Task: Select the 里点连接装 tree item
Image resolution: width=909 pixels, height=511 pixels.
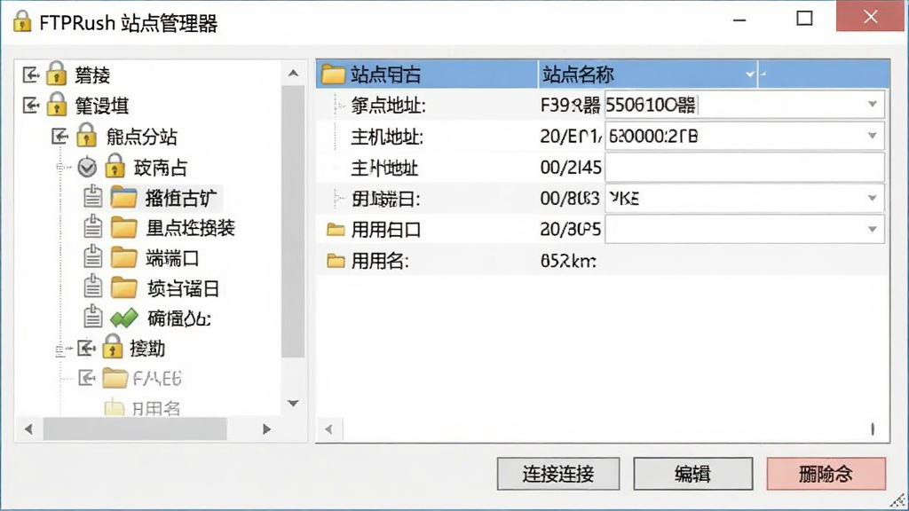Action: click(x=191, y=228)
